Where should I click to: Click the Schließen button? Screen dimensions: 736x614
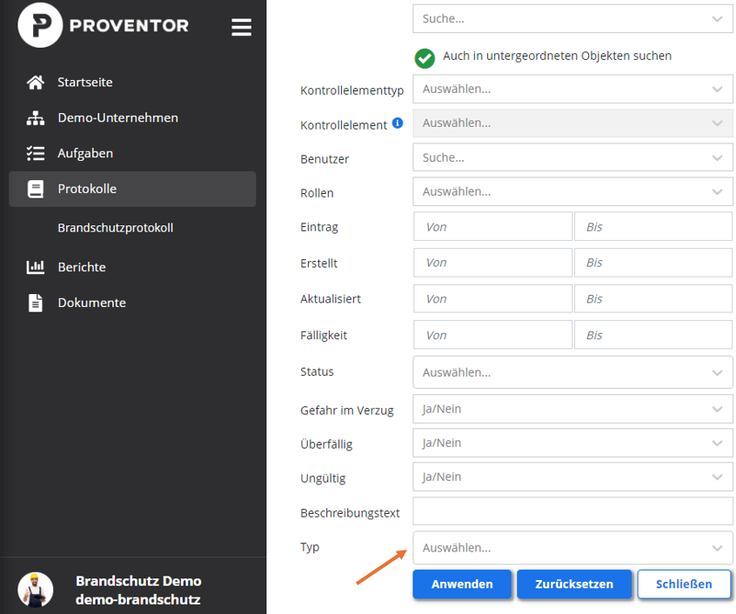684,584
